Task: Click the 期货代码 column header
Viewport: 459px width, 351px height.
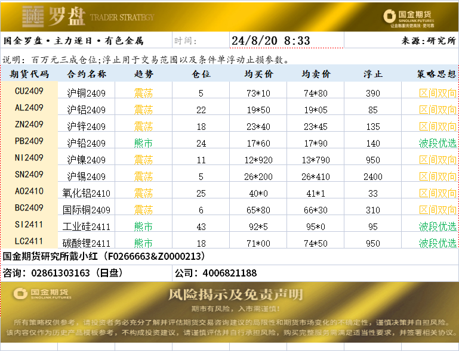Action: coord(29,74)
